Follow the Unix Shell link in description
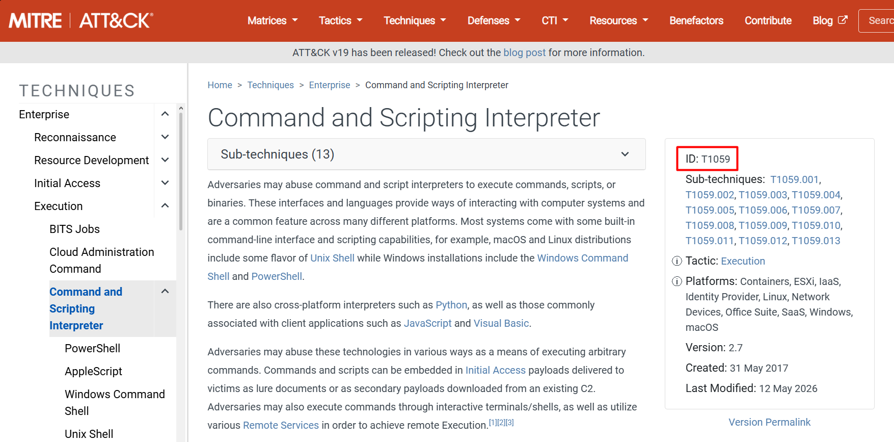The height and width of the screenshot is (442, 894). click(332, 258)
